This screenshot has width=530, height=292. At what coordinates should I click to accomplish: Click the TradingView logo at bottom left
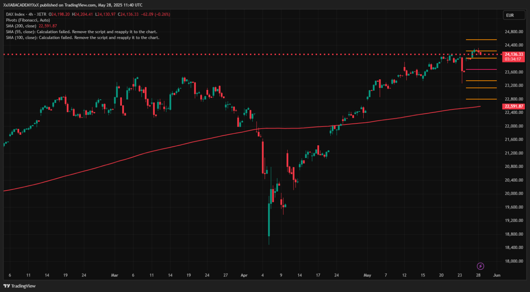click(20, 286)
